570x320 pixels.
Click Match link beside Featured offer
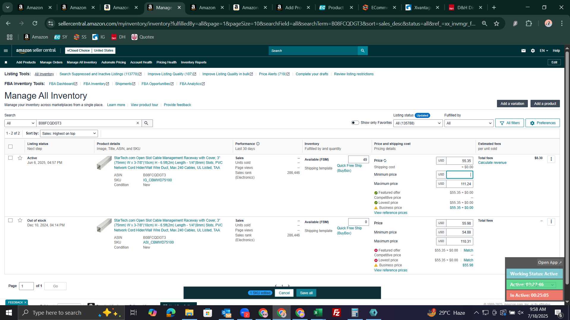click(x=468, y=250)
